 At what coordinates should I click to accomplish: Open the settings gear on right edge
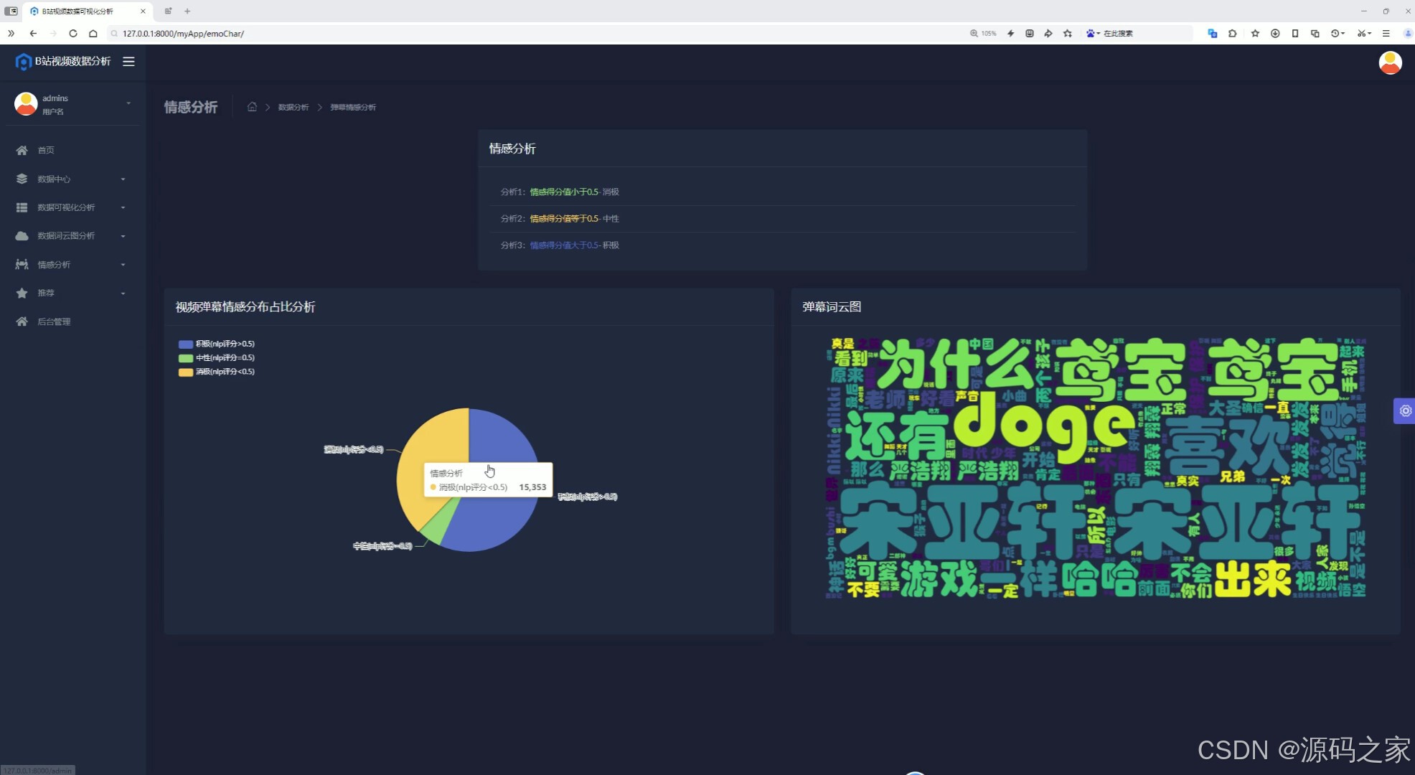[x=1405, y=411]
